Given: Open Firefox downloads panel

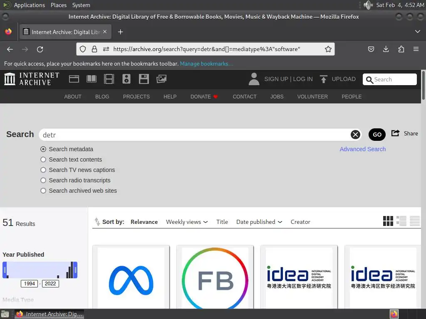Looking at the screenshot, I should [386, 49].
